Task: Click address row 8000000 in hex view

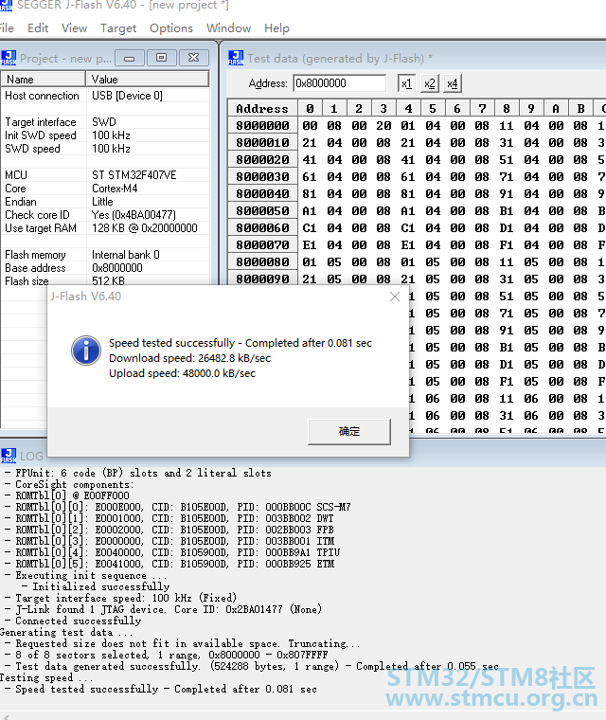Action: pos(262,126)
